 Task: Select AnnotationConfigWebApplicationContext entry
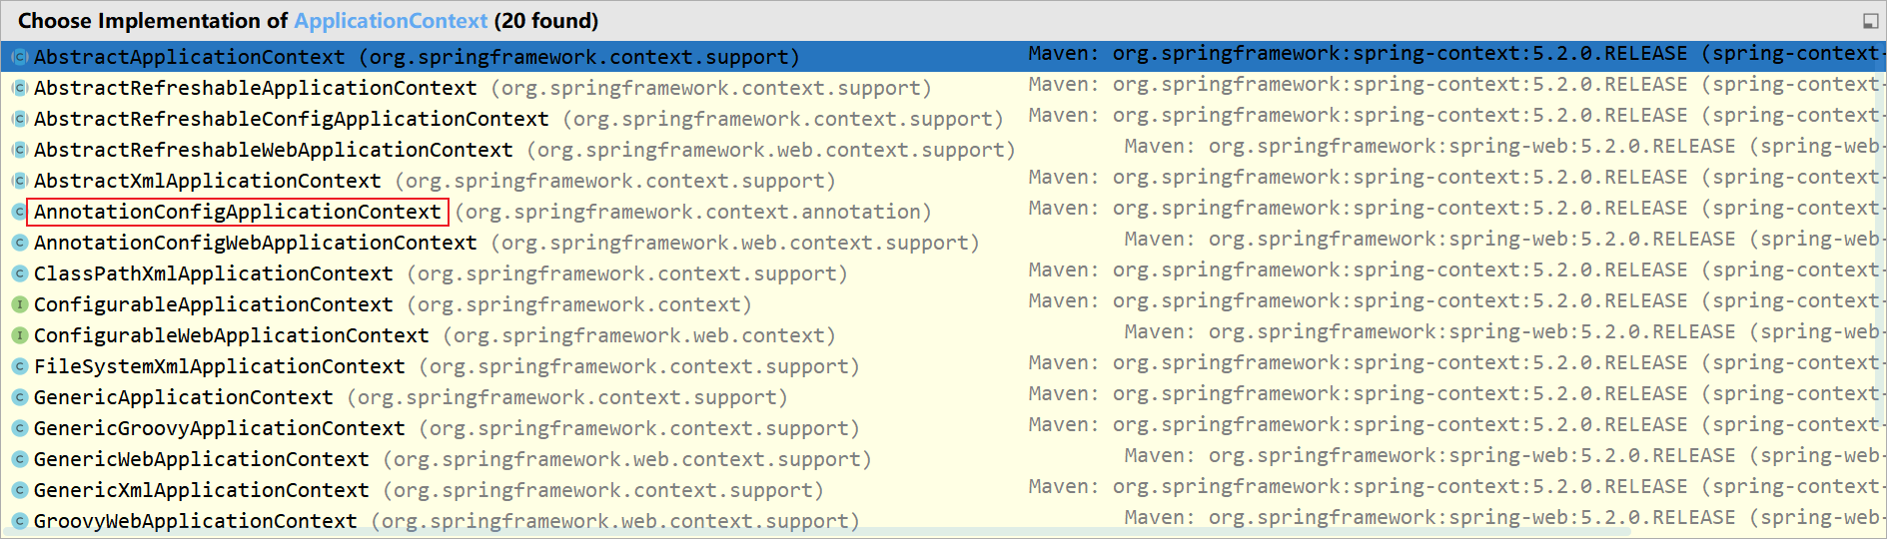[255, 244]
